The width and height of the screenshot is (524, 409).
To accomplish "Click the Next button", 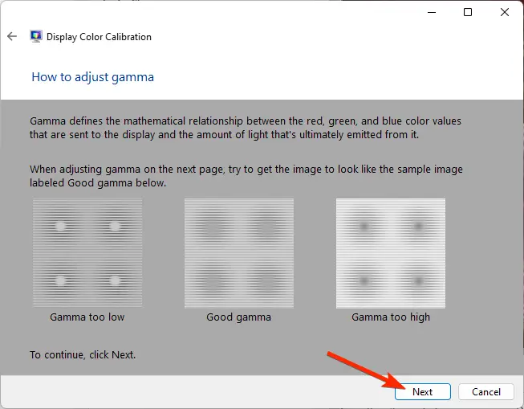I will click(423, 391).
